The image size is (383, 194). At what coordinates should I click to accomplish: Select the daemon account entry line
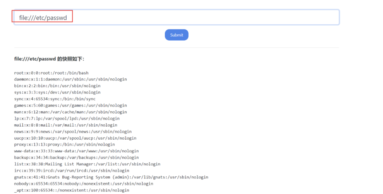point(70,79)
